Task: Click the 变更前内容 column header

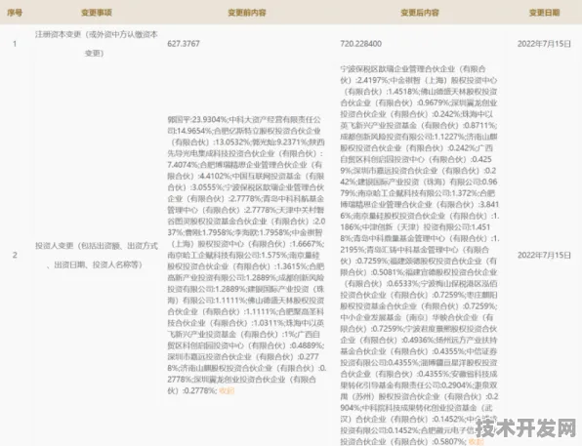Action: [x=247, y=13]
